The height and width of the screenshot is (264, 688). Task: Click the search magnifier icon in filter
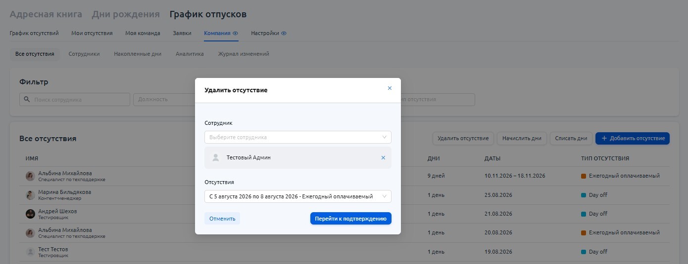coord(27,100)
